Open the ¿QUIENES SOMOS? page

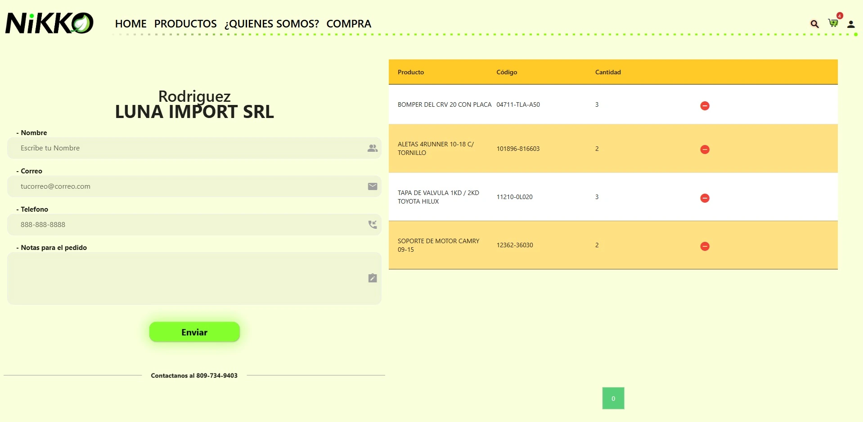pyautogui.click(x=272, y=24)
